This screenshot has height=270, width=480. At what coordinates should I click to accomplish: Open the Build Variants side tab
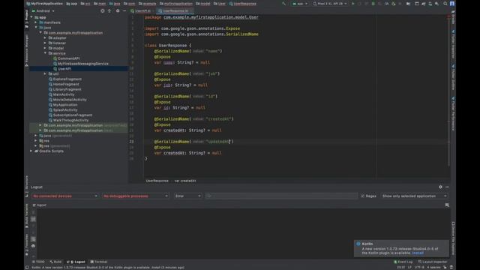(27, 216)
